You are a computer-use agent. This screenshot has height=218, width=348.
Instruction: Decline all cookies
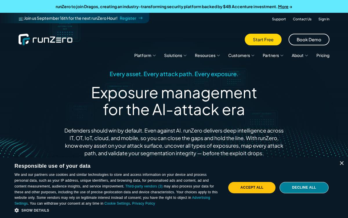click(x=304, y=187)
